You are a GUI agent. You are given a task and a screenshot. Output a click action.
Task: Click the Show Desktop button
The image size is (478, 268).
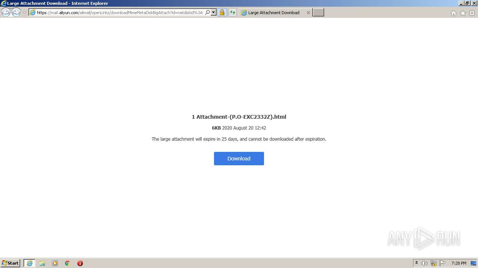[474, 263]
